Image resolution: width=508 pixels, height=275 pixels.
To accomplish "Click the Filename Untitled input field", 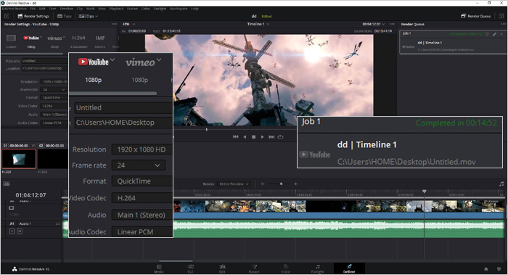I will click(123, 107).
